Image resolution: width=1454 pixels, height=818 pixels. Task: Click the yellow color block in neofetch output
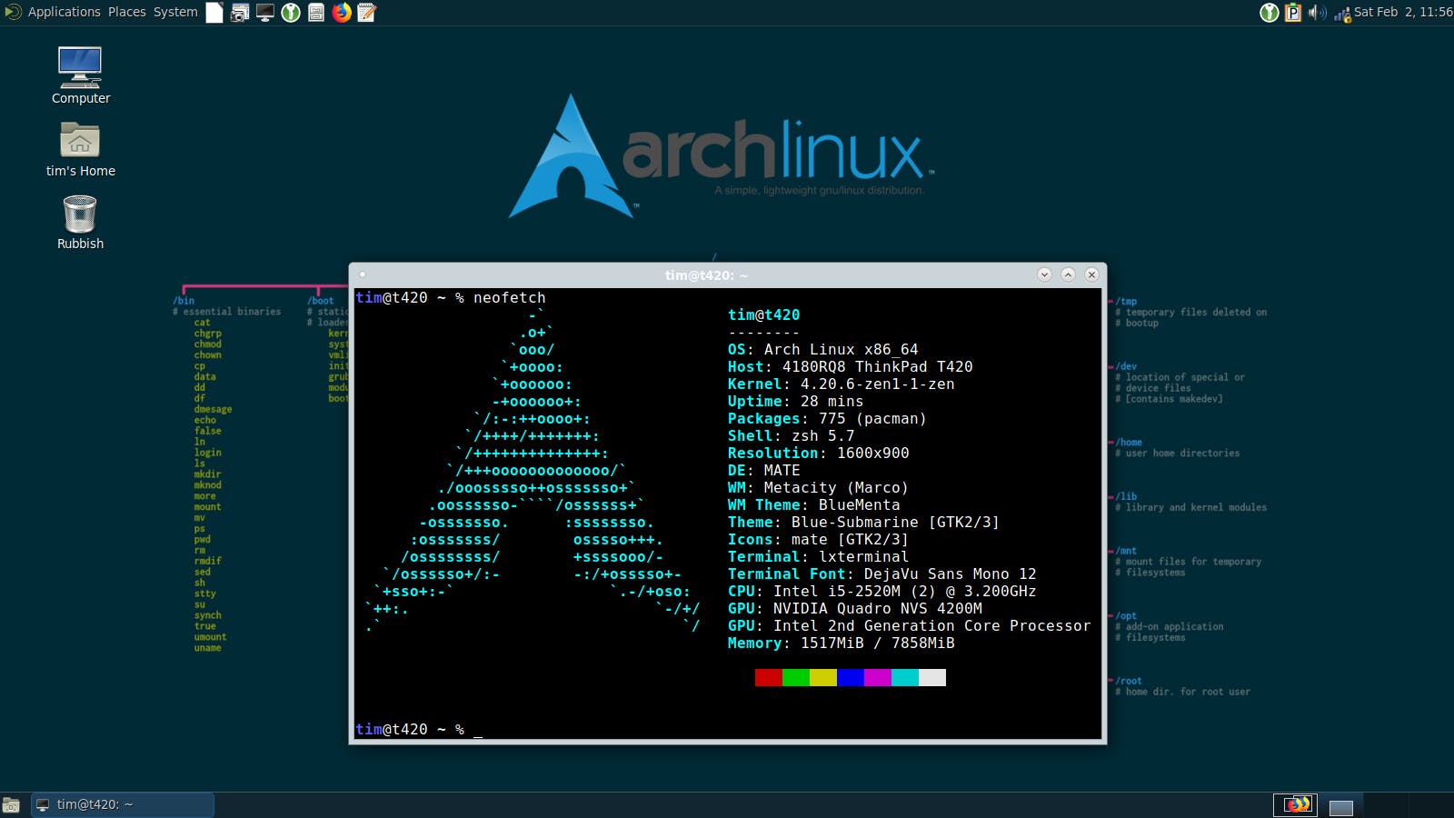click(x=823, y=677)
